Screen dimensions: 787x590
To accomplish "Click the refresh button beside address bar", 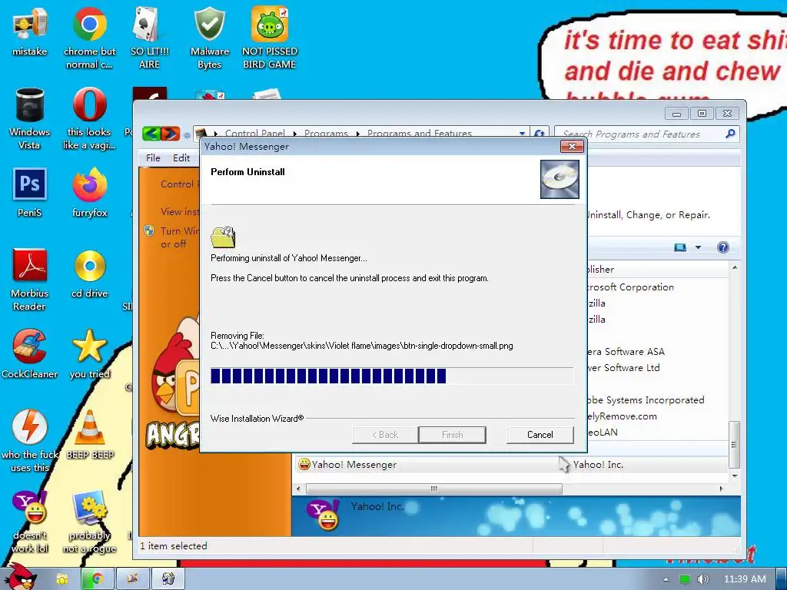I will point(540,134).
